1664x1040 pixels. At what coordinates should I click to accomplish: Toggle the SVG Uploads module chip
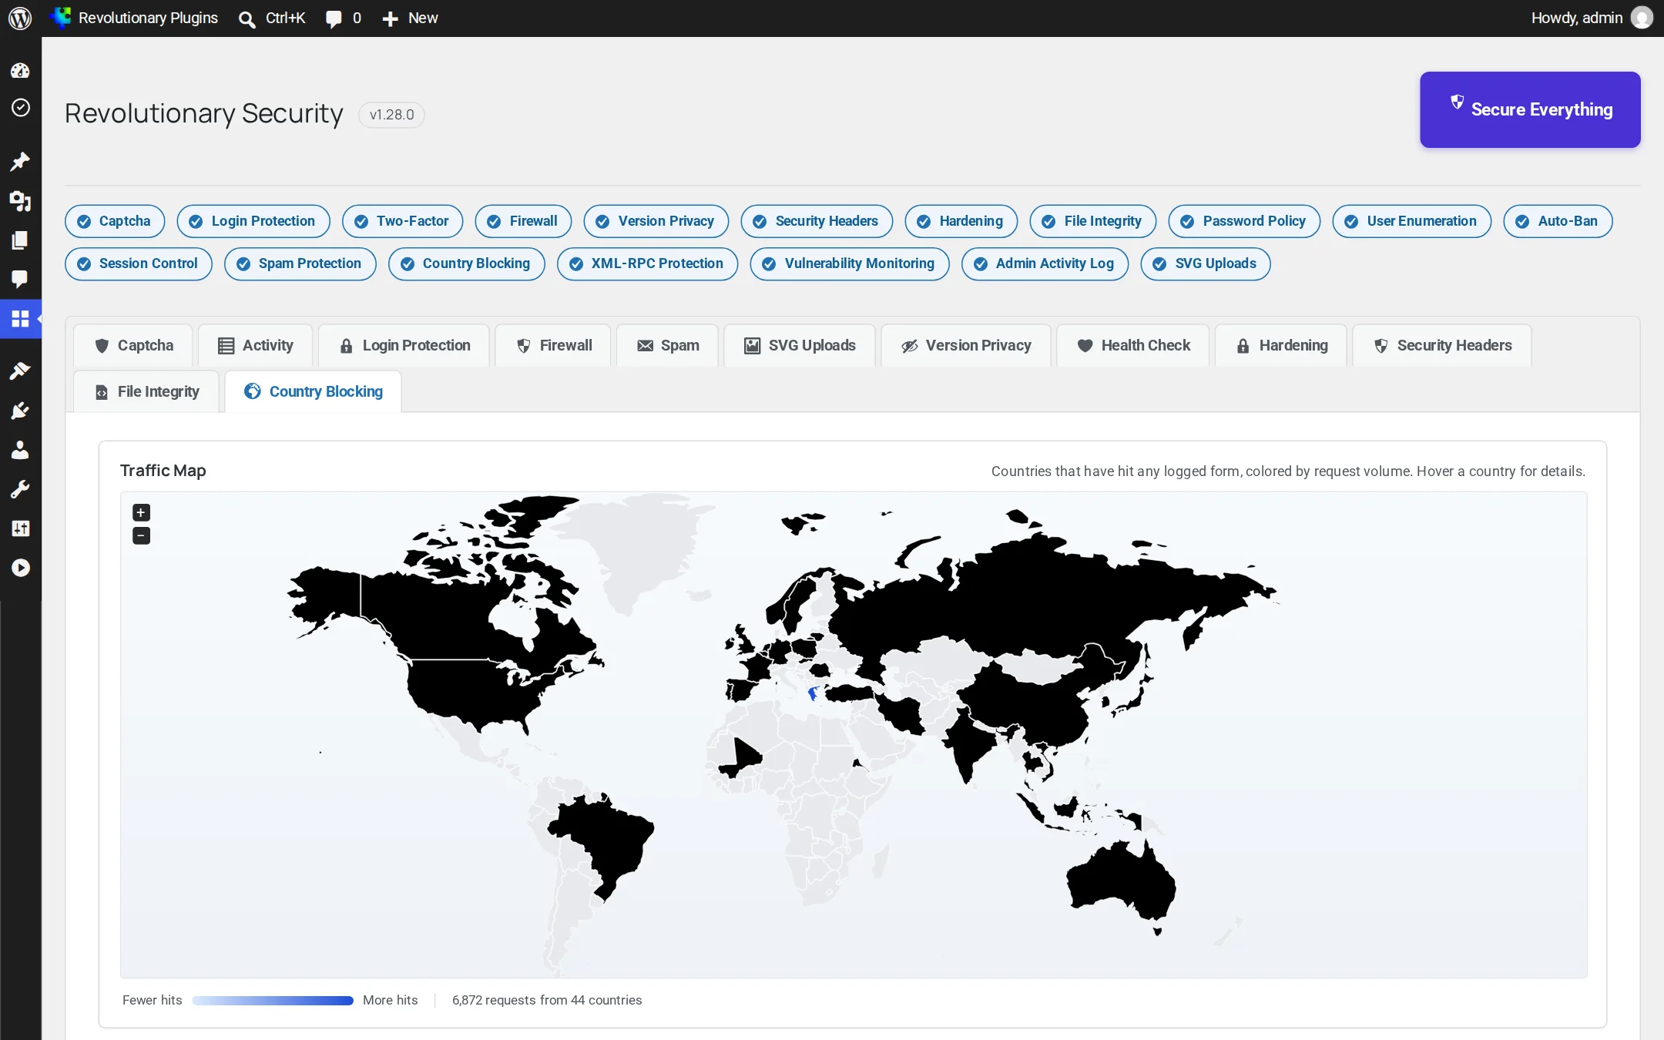click(x=1206, y=263)
